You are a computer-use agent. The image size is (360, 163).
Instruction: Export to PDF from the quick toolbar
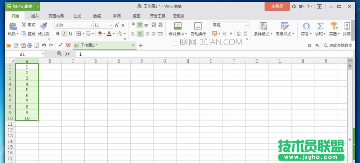23,46
